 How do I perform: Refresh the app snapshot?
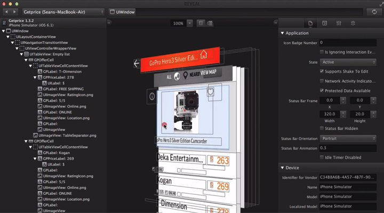[x=374, y=12]
